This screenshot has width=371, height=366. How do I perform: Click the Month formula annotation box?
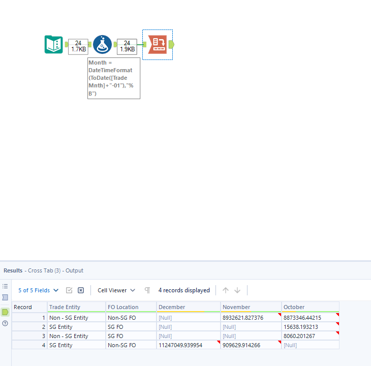[114, 78]
